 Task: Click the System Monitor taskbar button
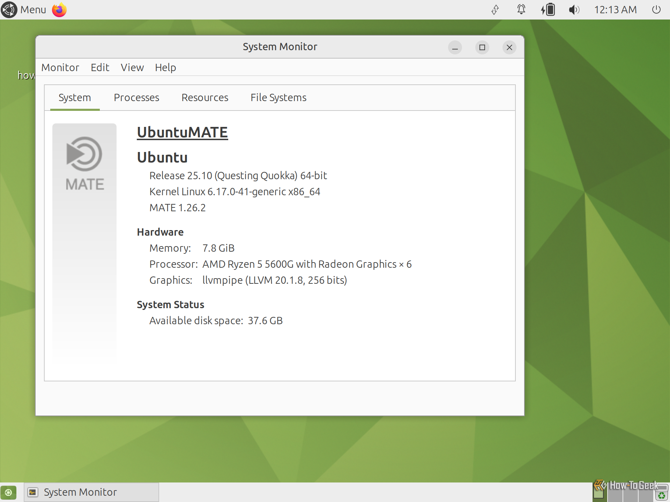[91, 492]
